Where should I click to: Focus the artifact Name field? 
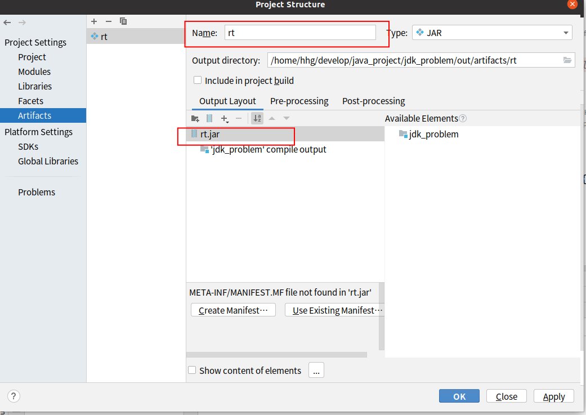[300, 33]
